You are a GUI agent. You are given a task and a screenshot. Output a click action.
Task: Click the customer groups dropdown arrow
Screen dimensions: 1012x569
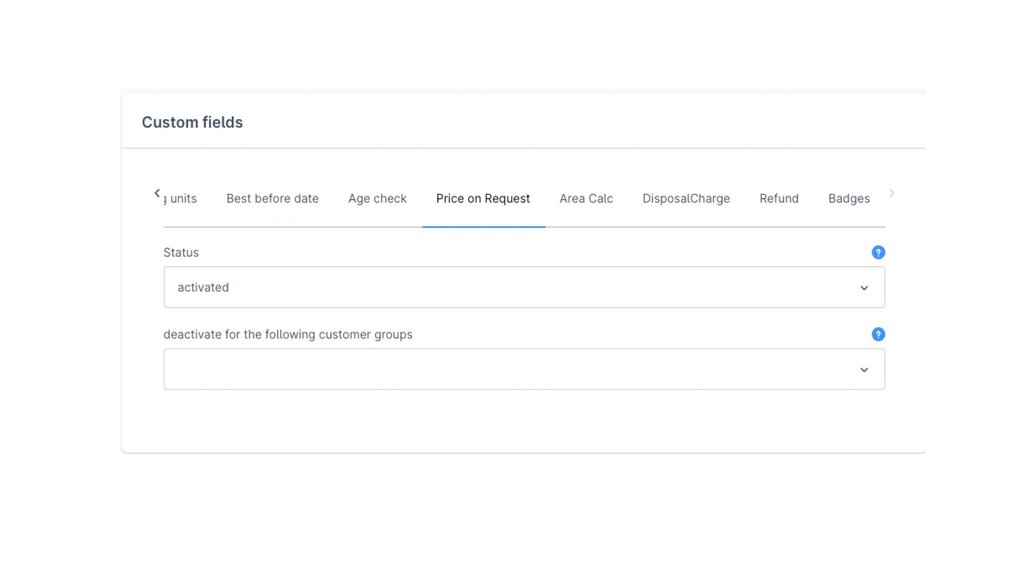tap(864, 370)
